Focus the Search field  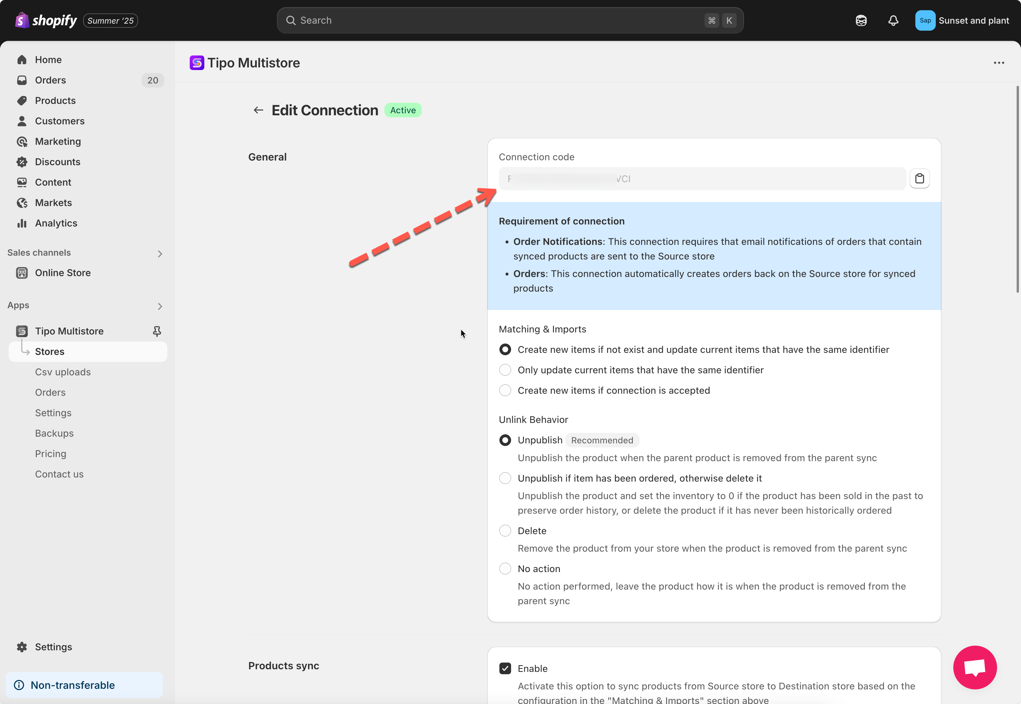point(510,20)
